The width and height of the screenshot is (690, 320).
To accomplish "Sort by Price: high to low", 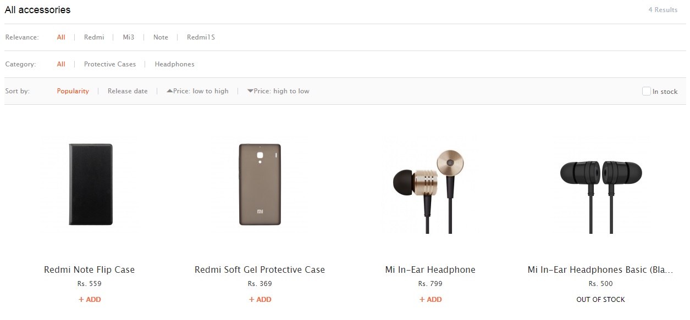I will [279, 91].
